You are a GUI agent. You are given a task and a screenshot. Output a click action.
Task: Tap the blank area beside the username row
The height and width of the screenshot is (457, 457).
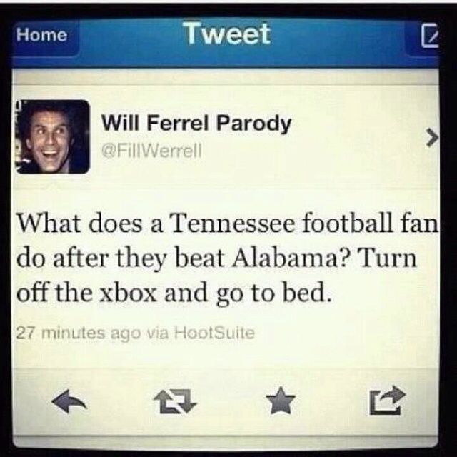tap(356, 137)
